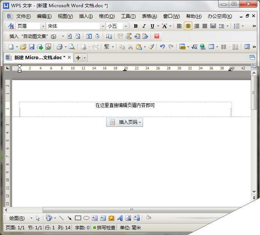Expand the 小五 font size dropdown
The height and width of the screenshot is (235, 260).
tap(126, 26)
